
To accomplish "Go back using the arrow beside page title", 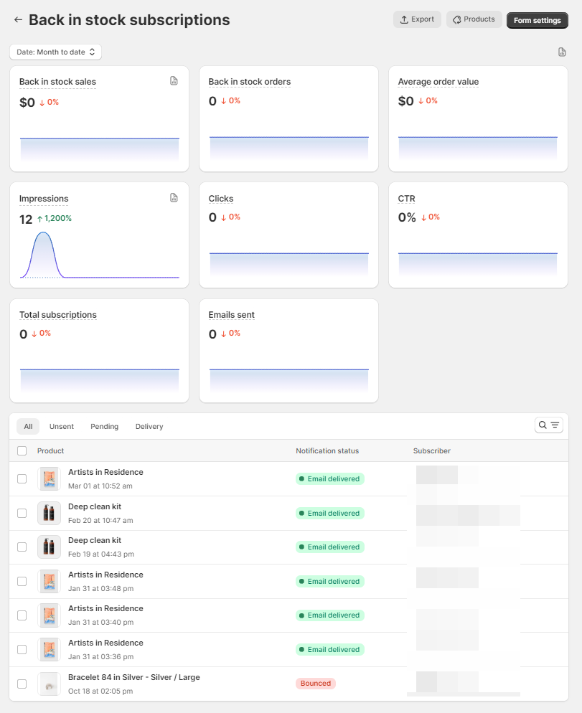I will 18,19.
